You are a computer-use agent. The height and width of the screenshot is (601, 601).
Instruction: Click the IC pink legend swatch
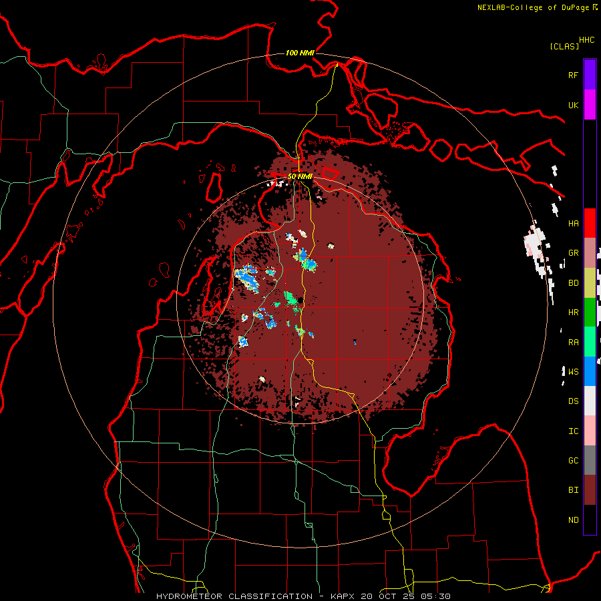(x=590, y=431)
